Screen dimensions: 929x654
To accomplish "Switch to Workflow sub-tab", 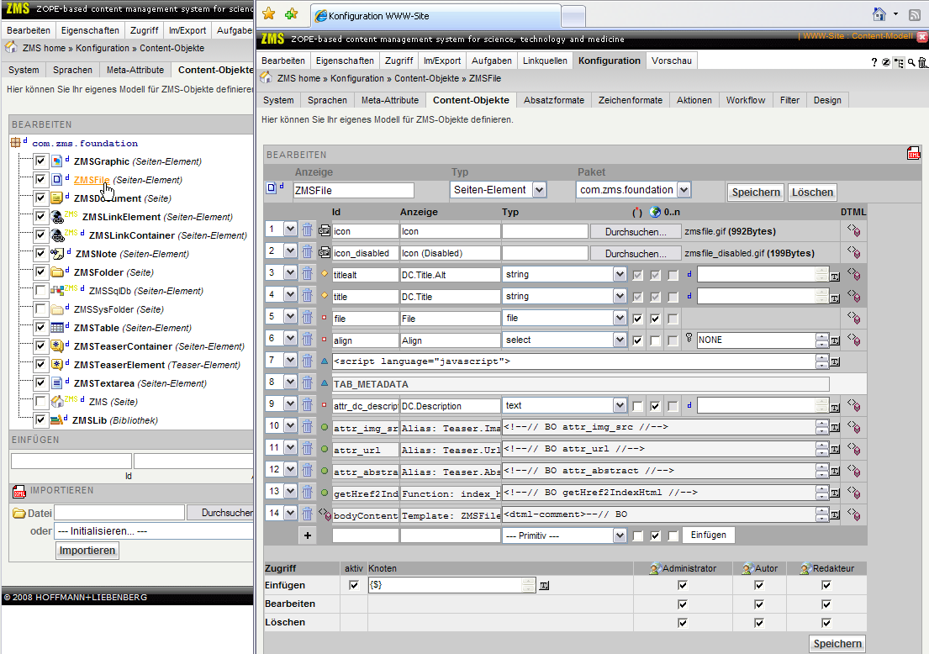I will 746,100.
